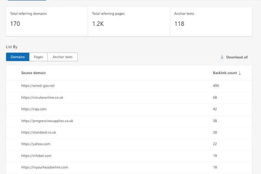261x174 pixels.
Task: Click the backlink count 28
Action: 215,132
